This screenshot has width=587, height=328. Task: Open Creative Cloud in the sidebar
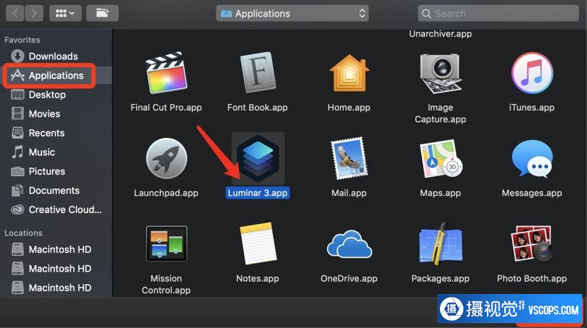[56, 209]
